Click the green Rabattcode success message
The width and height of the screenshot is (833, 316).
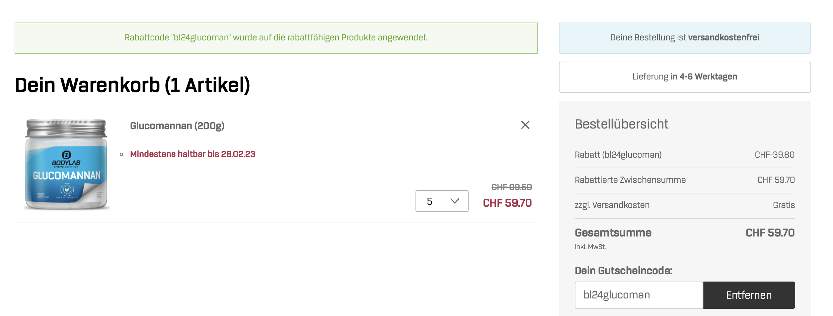coord(276,38)
